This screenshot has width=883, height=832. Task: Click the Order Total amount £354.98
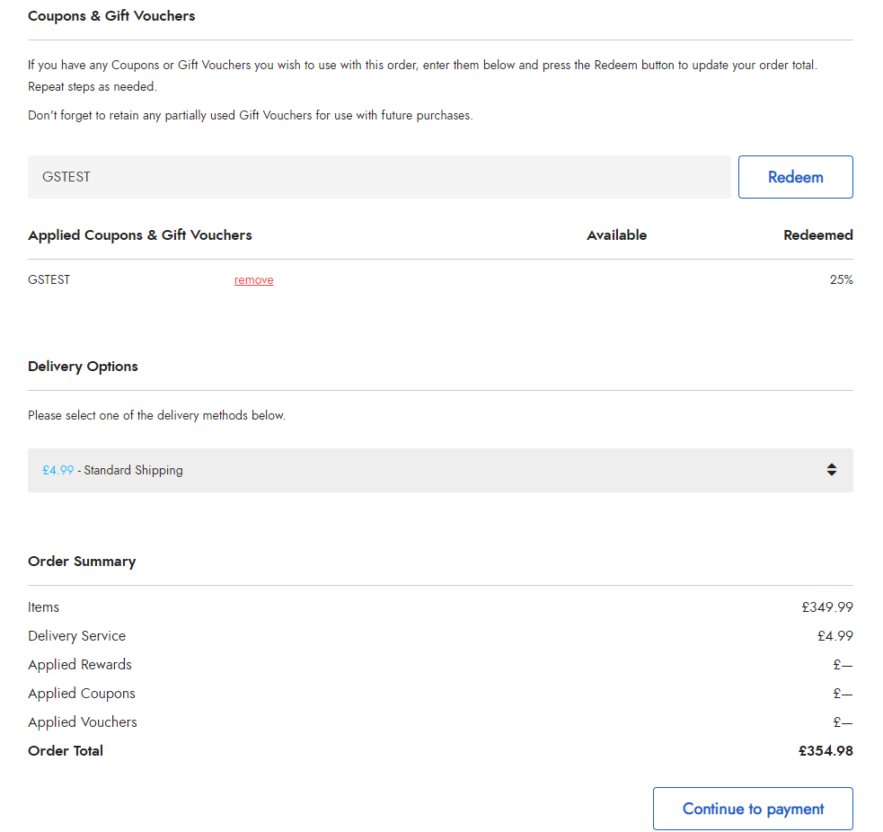pos(826,751)
